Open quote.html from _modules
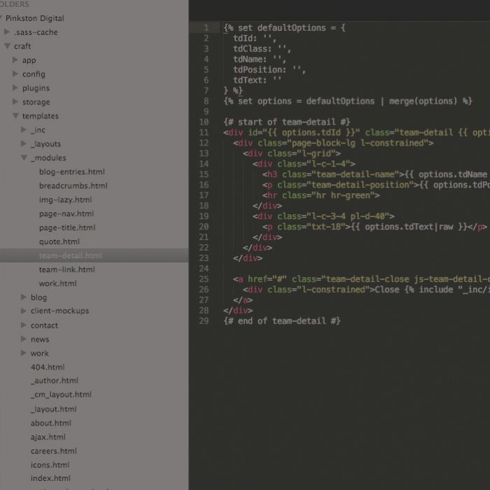This screenshot has width=490, height=490. [x=59, y=241]
